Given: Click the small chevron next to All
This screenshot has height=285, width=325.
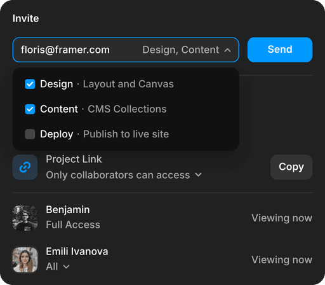Looking at the screenshot, I should click(x=66, y=267).
